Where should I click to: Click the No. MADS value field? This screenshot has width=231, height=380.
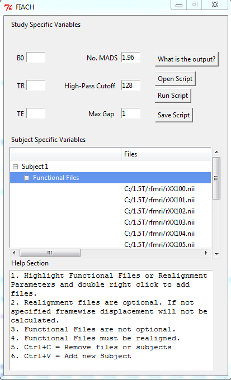(x=131, y=58)
